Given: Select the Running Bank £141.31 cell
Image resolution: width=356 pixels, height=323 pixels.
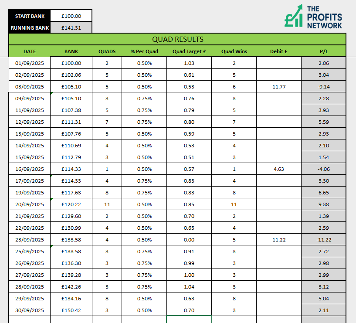Looking at the screenshot, I should [x=71, y=28].
